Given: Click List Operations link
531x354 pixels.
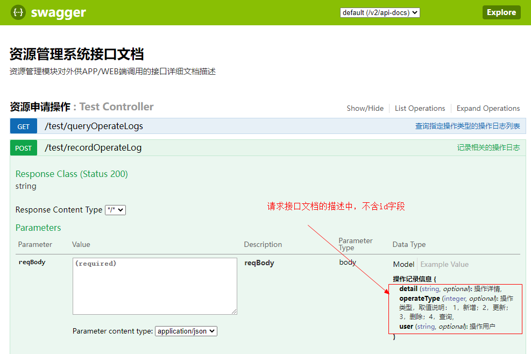Looking at the screenshot, I should pos(420,108).
